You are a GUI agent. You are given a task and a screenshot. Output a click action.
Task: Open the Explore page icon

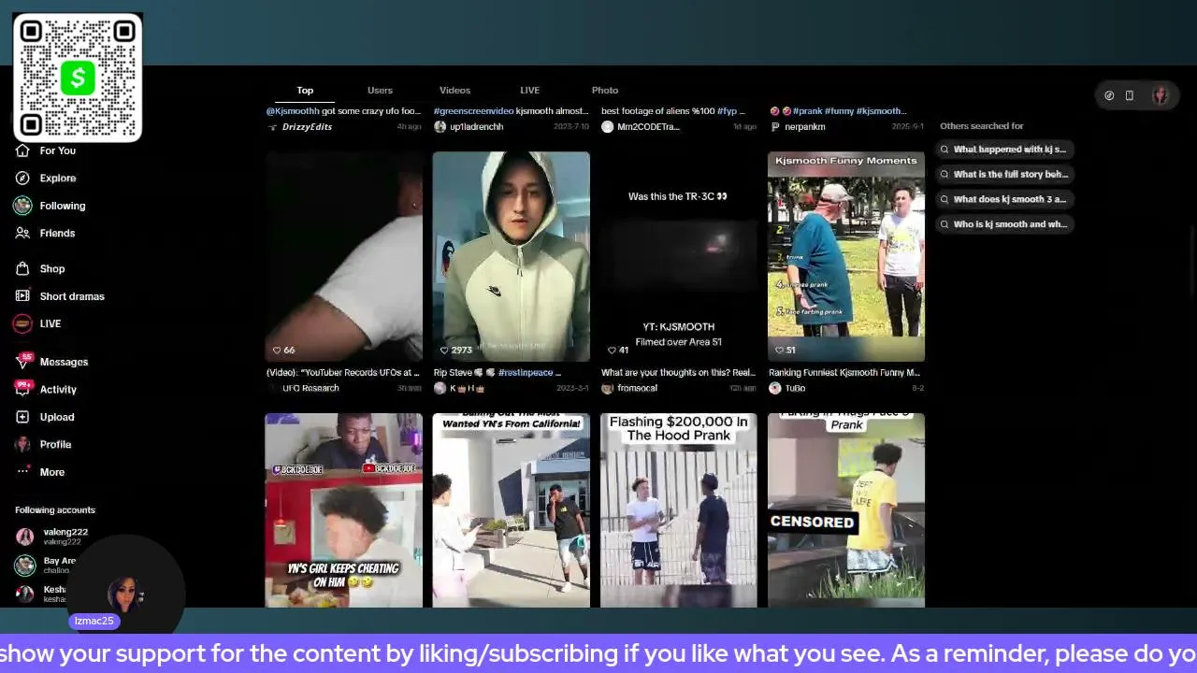pos(22,178)
